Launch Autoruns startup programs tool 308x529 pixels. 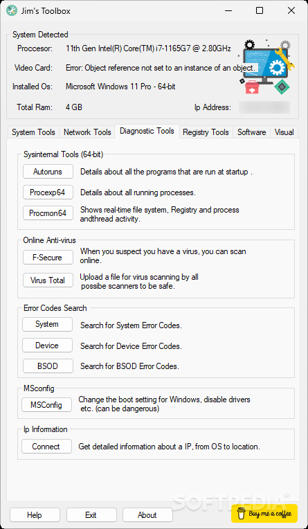click(x=48, y=172)
